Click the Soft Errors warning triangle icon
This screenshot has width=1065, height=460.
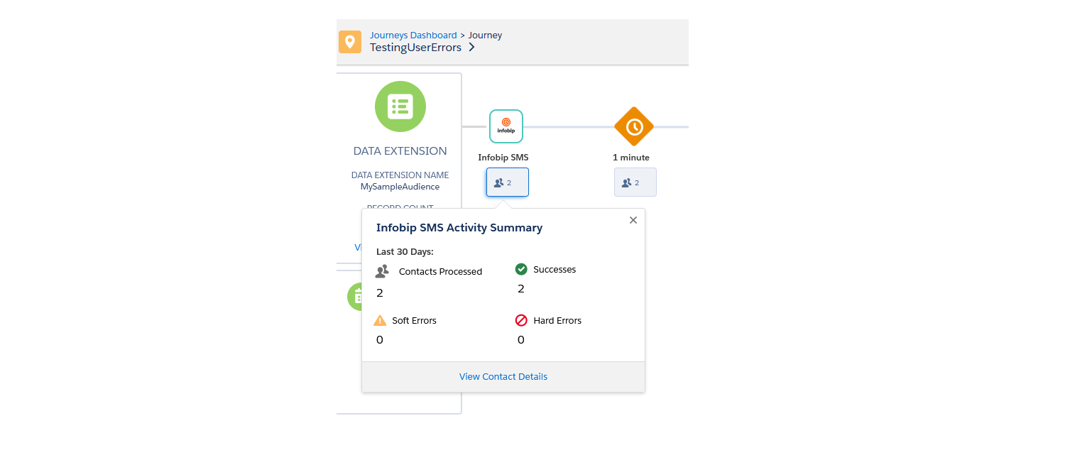point(380,321)
